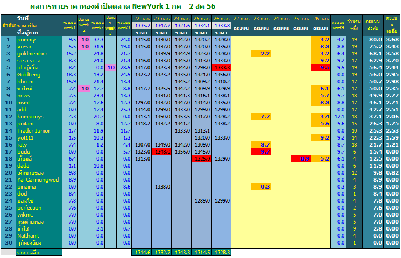Click the red score 9.5 cell
Screen dimensions: 401x258
pos(321,67)
